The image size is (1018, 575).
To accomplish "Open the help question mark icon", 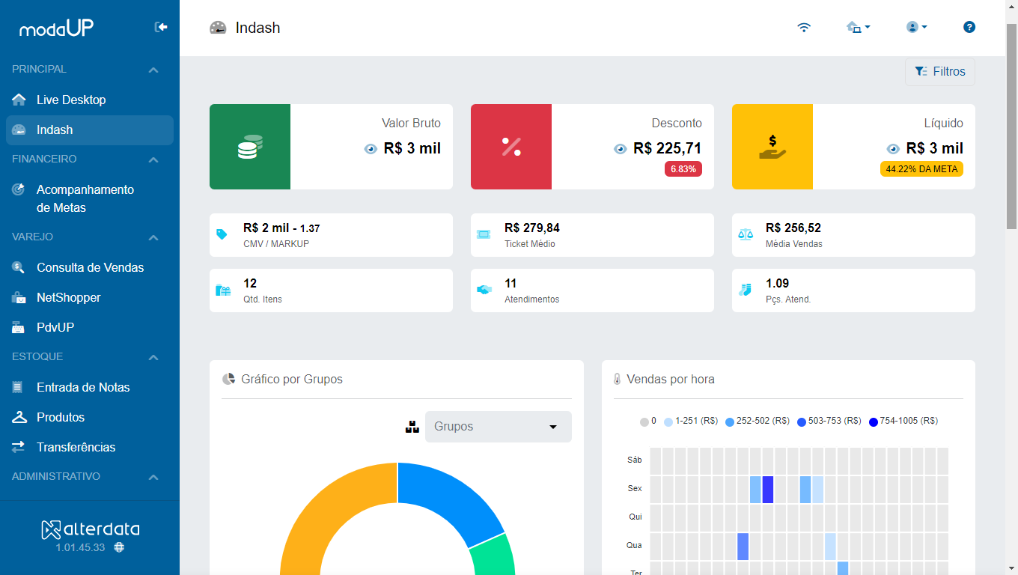I will (969, 27).
